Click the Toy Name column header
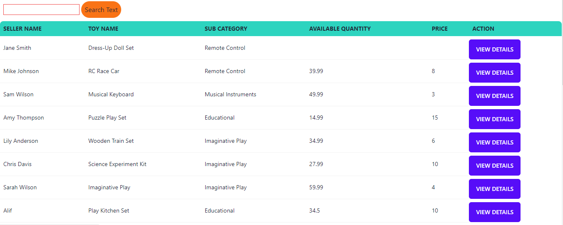Image resolution: width=563 pixels, height=225 pixels. tap(103, 29)
